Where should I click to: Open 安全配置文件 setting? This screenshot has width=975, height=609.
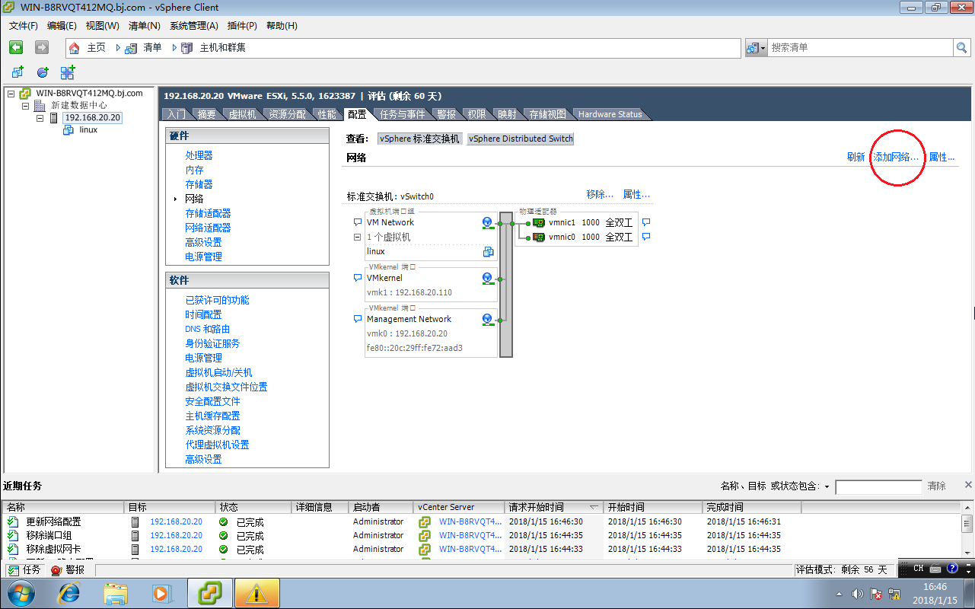coord(212,401)
